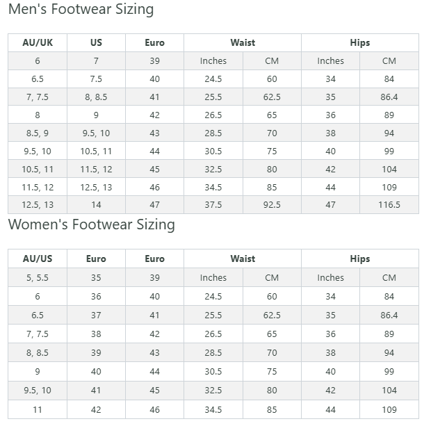The image size is (431, 426).
Task: Click Euro 35 in the women's table
Action: pyautogui.click(x=96, y=277)
